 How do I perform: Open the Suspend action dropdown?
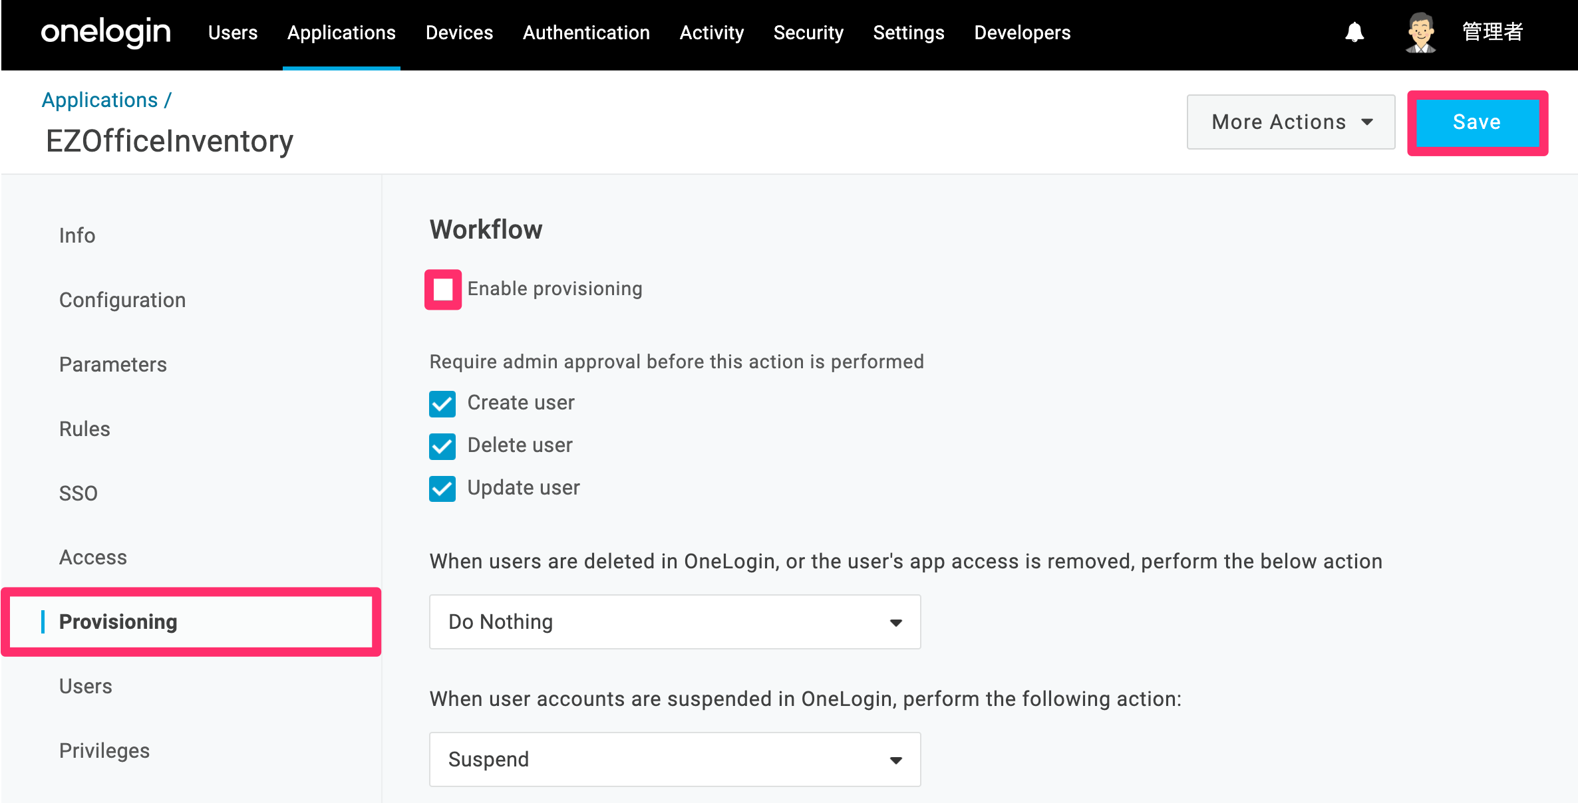(x=675, y=759)
